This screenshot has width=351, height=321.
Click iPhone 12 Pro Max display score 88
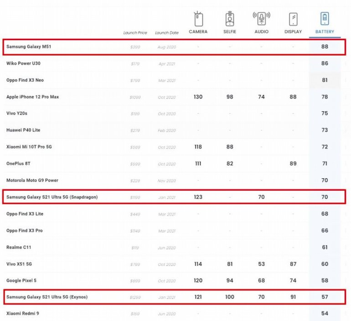293,97
